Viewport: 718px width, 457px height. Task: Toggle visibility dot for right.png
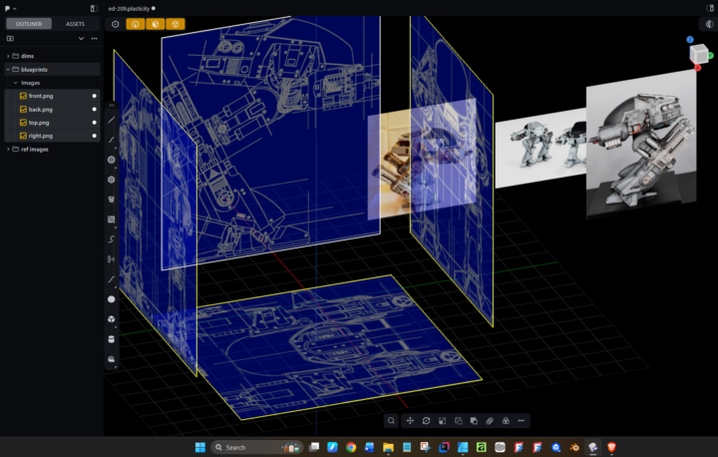(95, 135)
